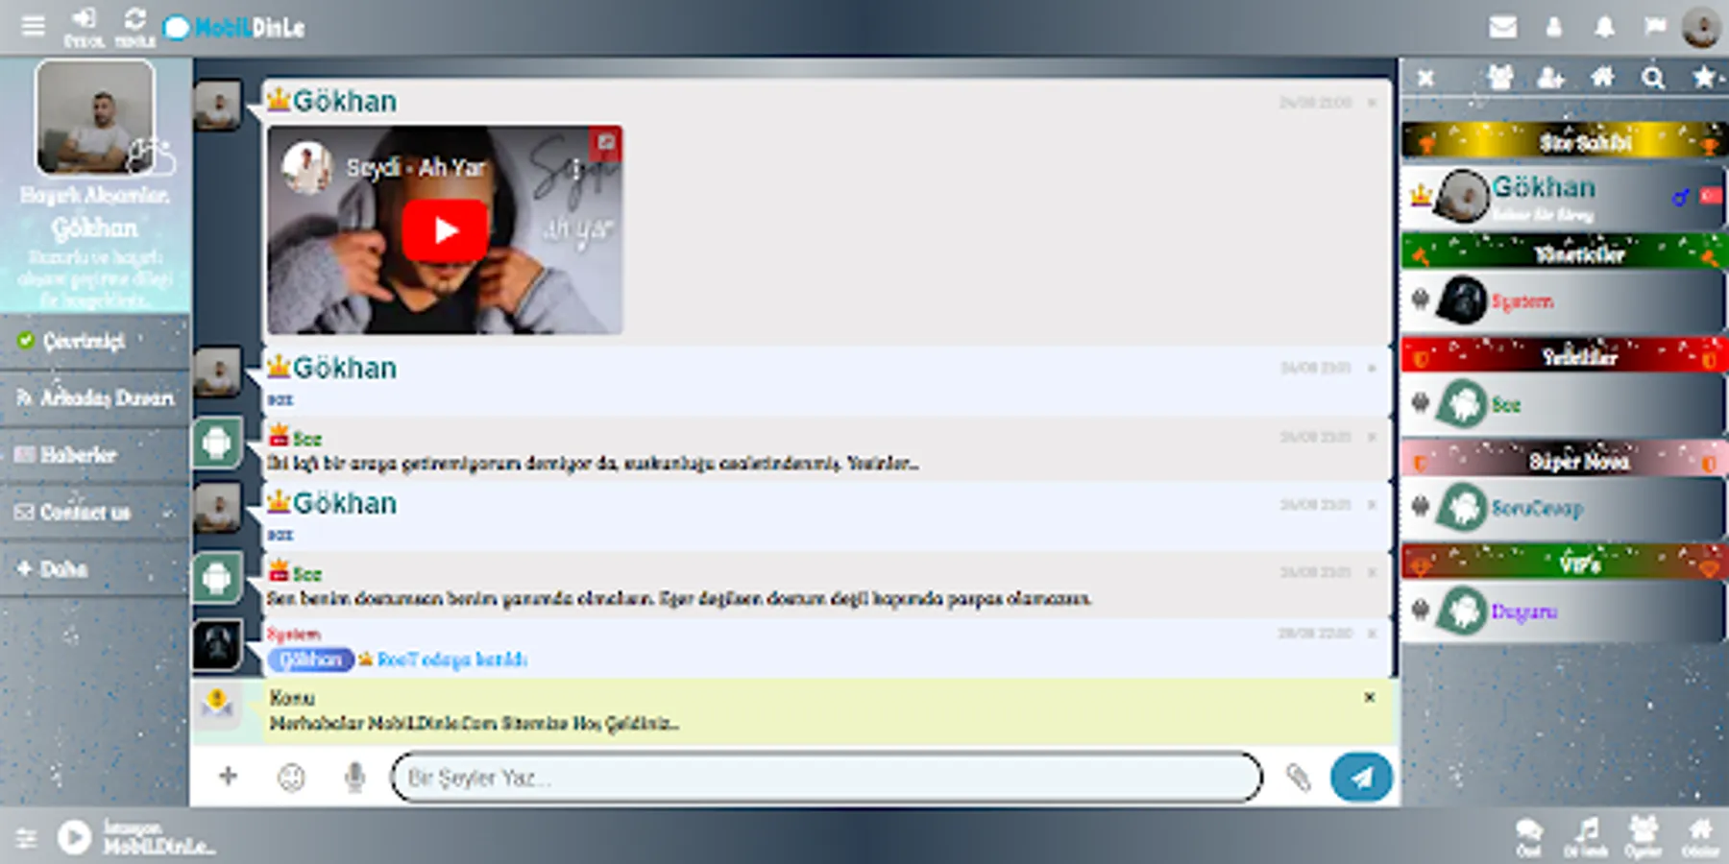Open the hamburger menu in the top bar
1729x864 pixels.
pyautogui.click(x=33, y=26)
